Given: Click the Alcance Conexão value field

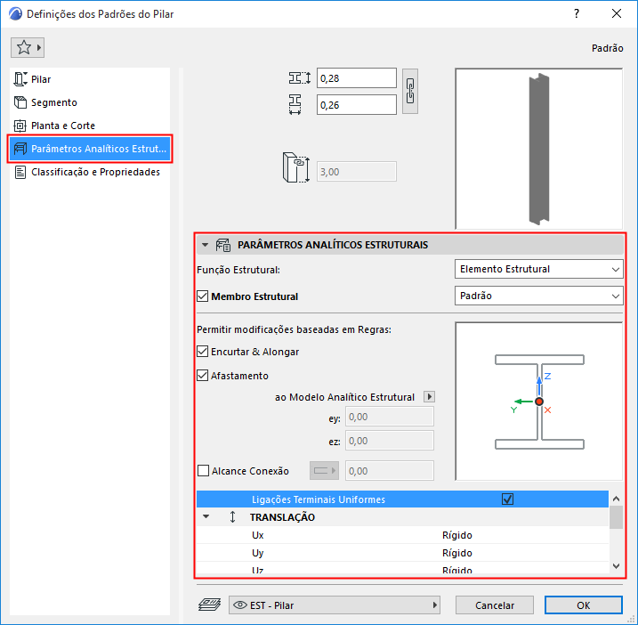Looking at the screenshot, I should (x=390, y=471).
